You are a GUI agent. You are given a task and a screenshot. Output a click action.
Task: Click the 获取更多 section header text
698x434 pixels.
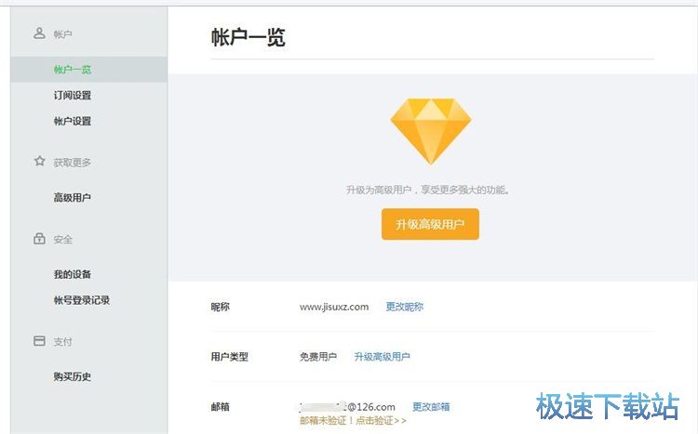[x=72, y=163]
